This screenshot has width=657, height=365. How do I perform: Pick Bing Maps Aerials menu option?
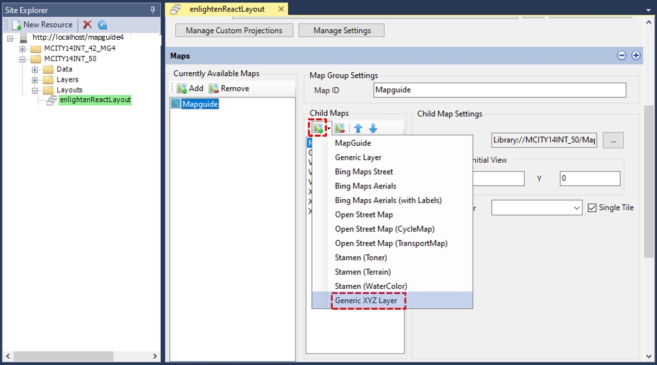(x=365, y=186)
